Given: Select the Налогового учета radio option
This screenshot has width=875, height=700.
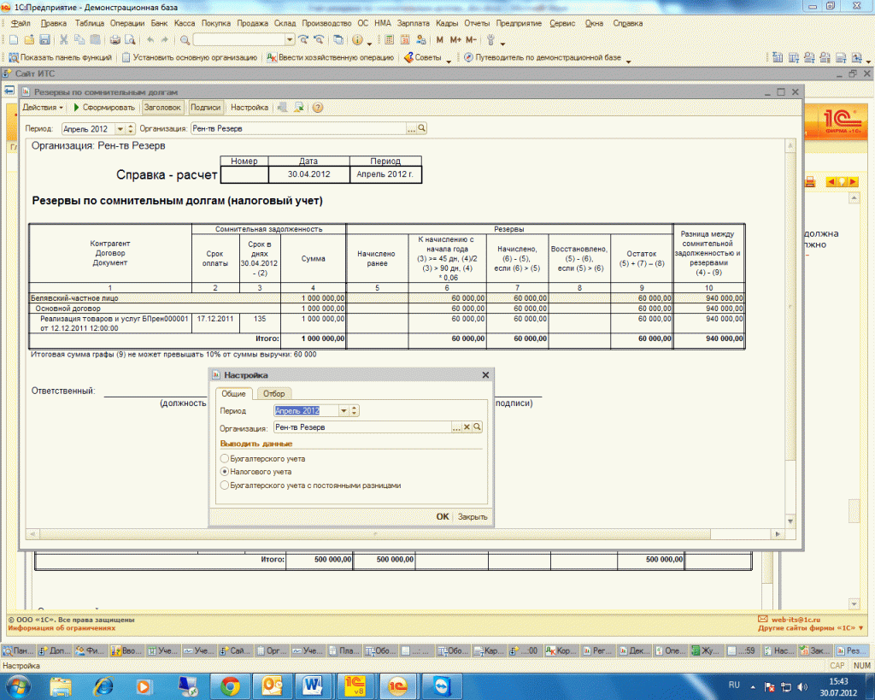Looking at the screenshot, I should click(224, 472).
